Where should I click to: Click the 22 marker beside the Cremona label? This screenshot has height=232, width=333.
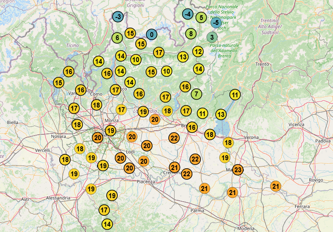point(187,174)
